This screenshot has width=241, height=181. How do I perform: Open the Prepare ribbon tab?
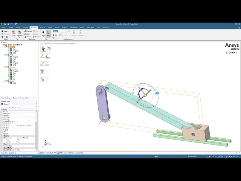[64, 28]
